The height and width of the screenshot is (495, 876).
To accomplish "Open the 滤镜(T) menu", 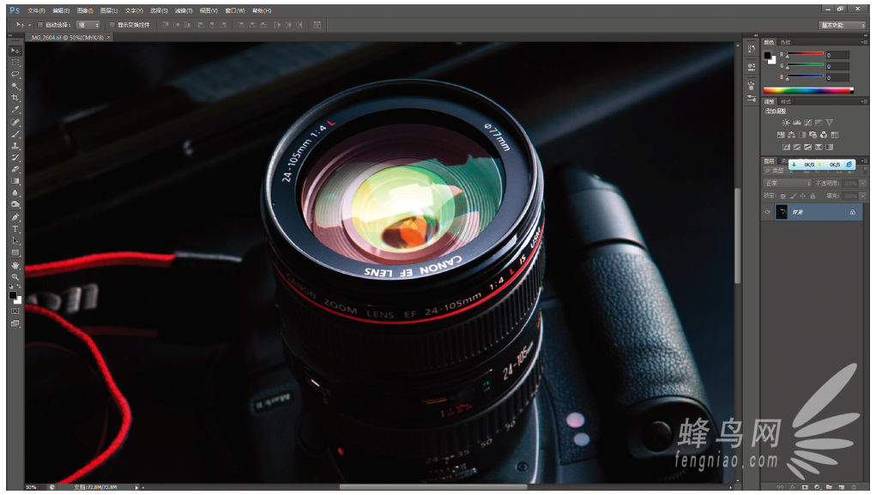I will [184, 10].
